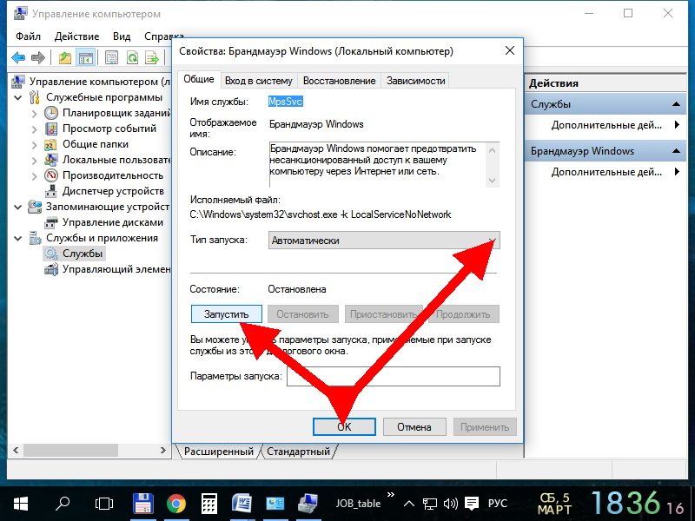Open the Действие menu

coord(77,36)
